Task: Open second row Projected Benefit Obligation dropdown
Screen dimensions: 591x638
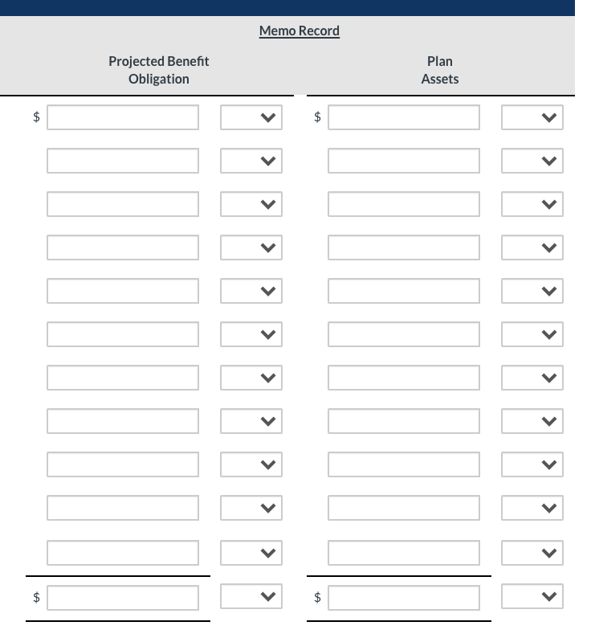Action: 251,162
